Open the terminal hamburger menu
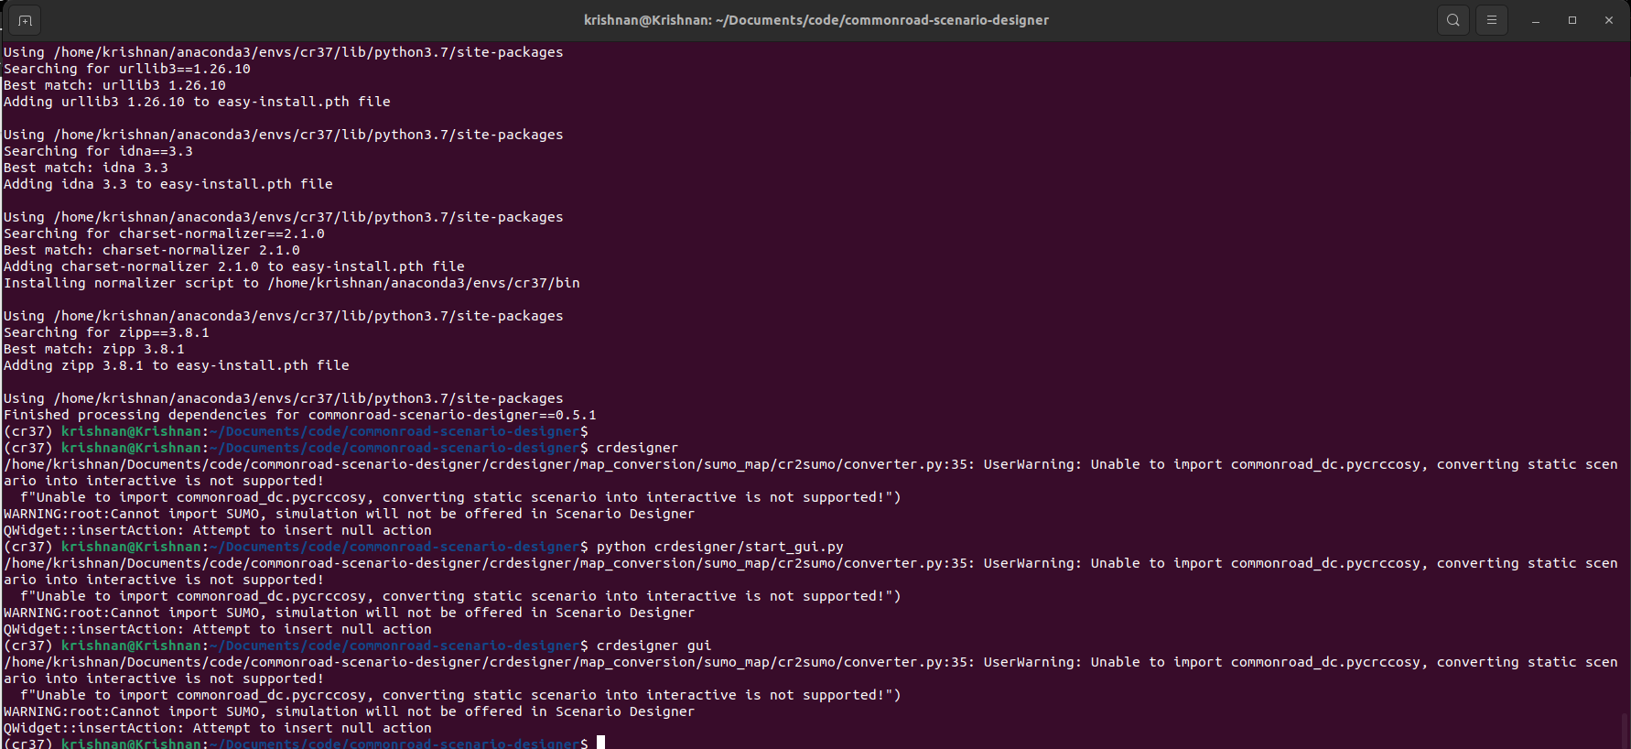This screenshot has width=1631, height=749. (1492, 20)
